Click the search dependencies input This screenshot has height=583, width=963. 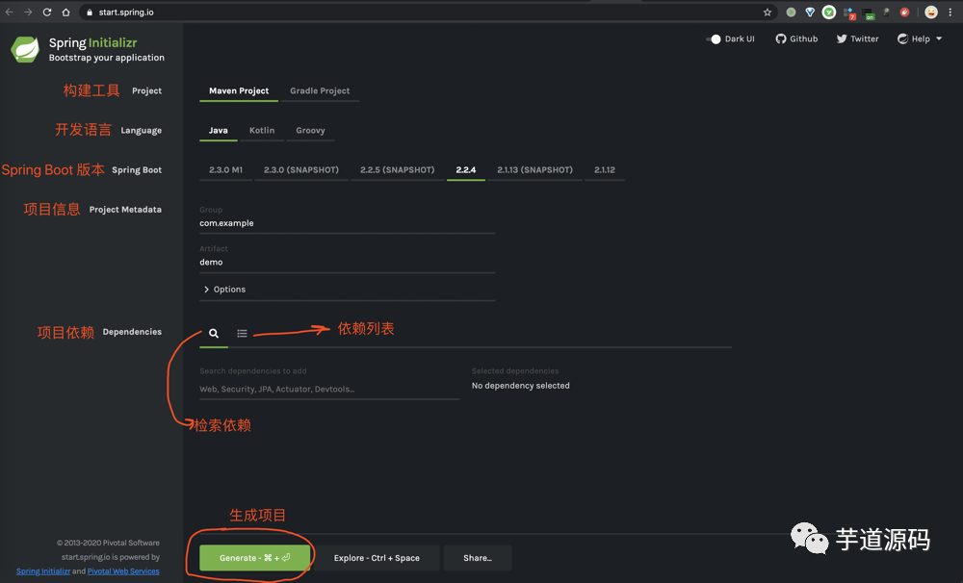[329, 389]
